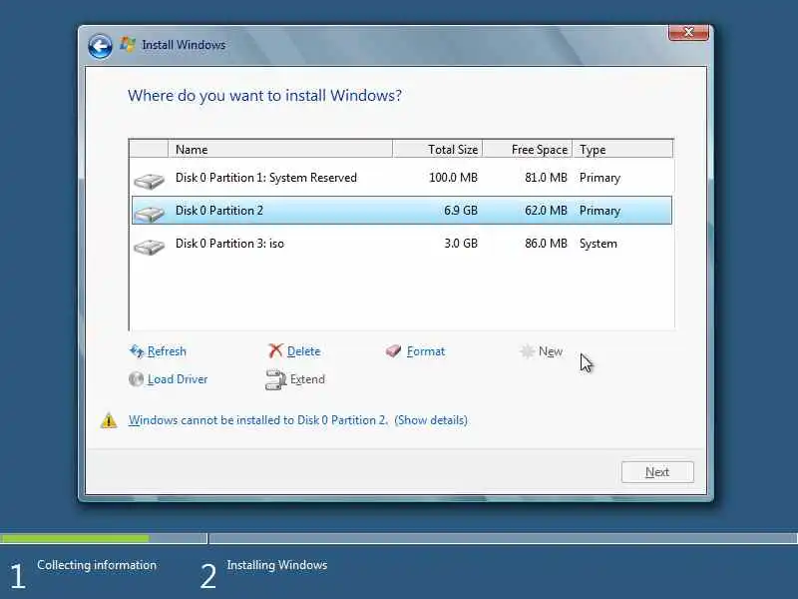
Task: Click the 100.0 MB total size value
Action: coord(453,178)
